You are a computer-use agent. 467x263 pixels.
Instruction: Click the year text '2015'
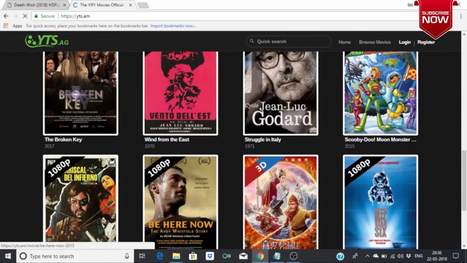point(349,146)
